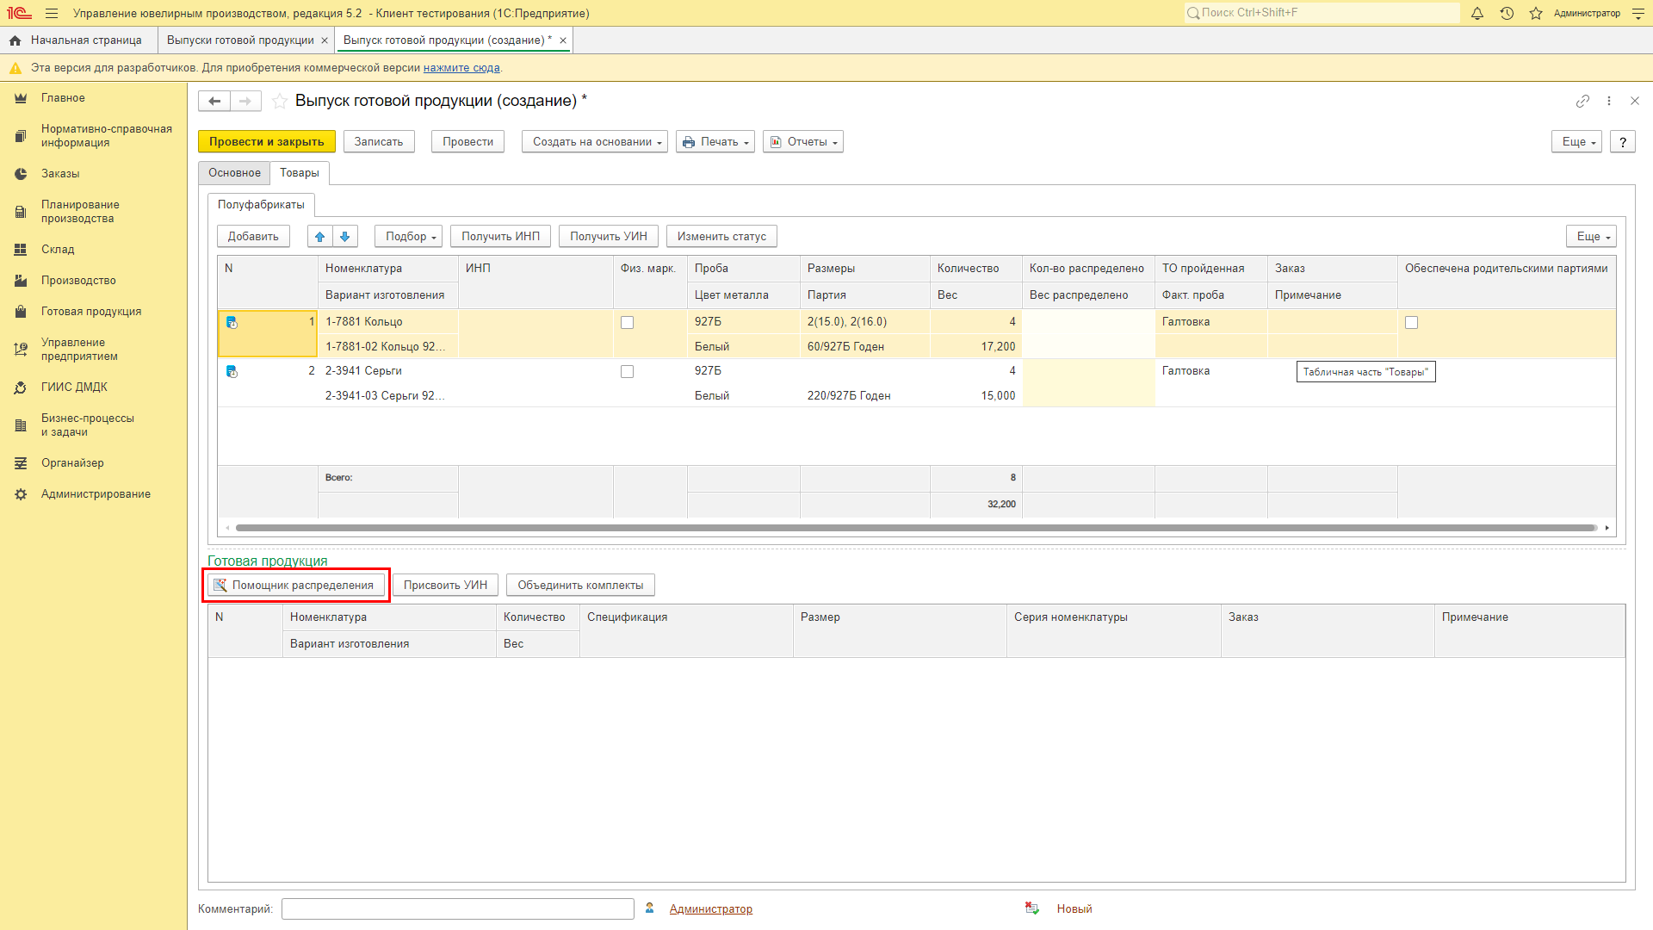Select Полуфабрикаты sub-tab
This screenshot has height=930, width=1653.
261,205
